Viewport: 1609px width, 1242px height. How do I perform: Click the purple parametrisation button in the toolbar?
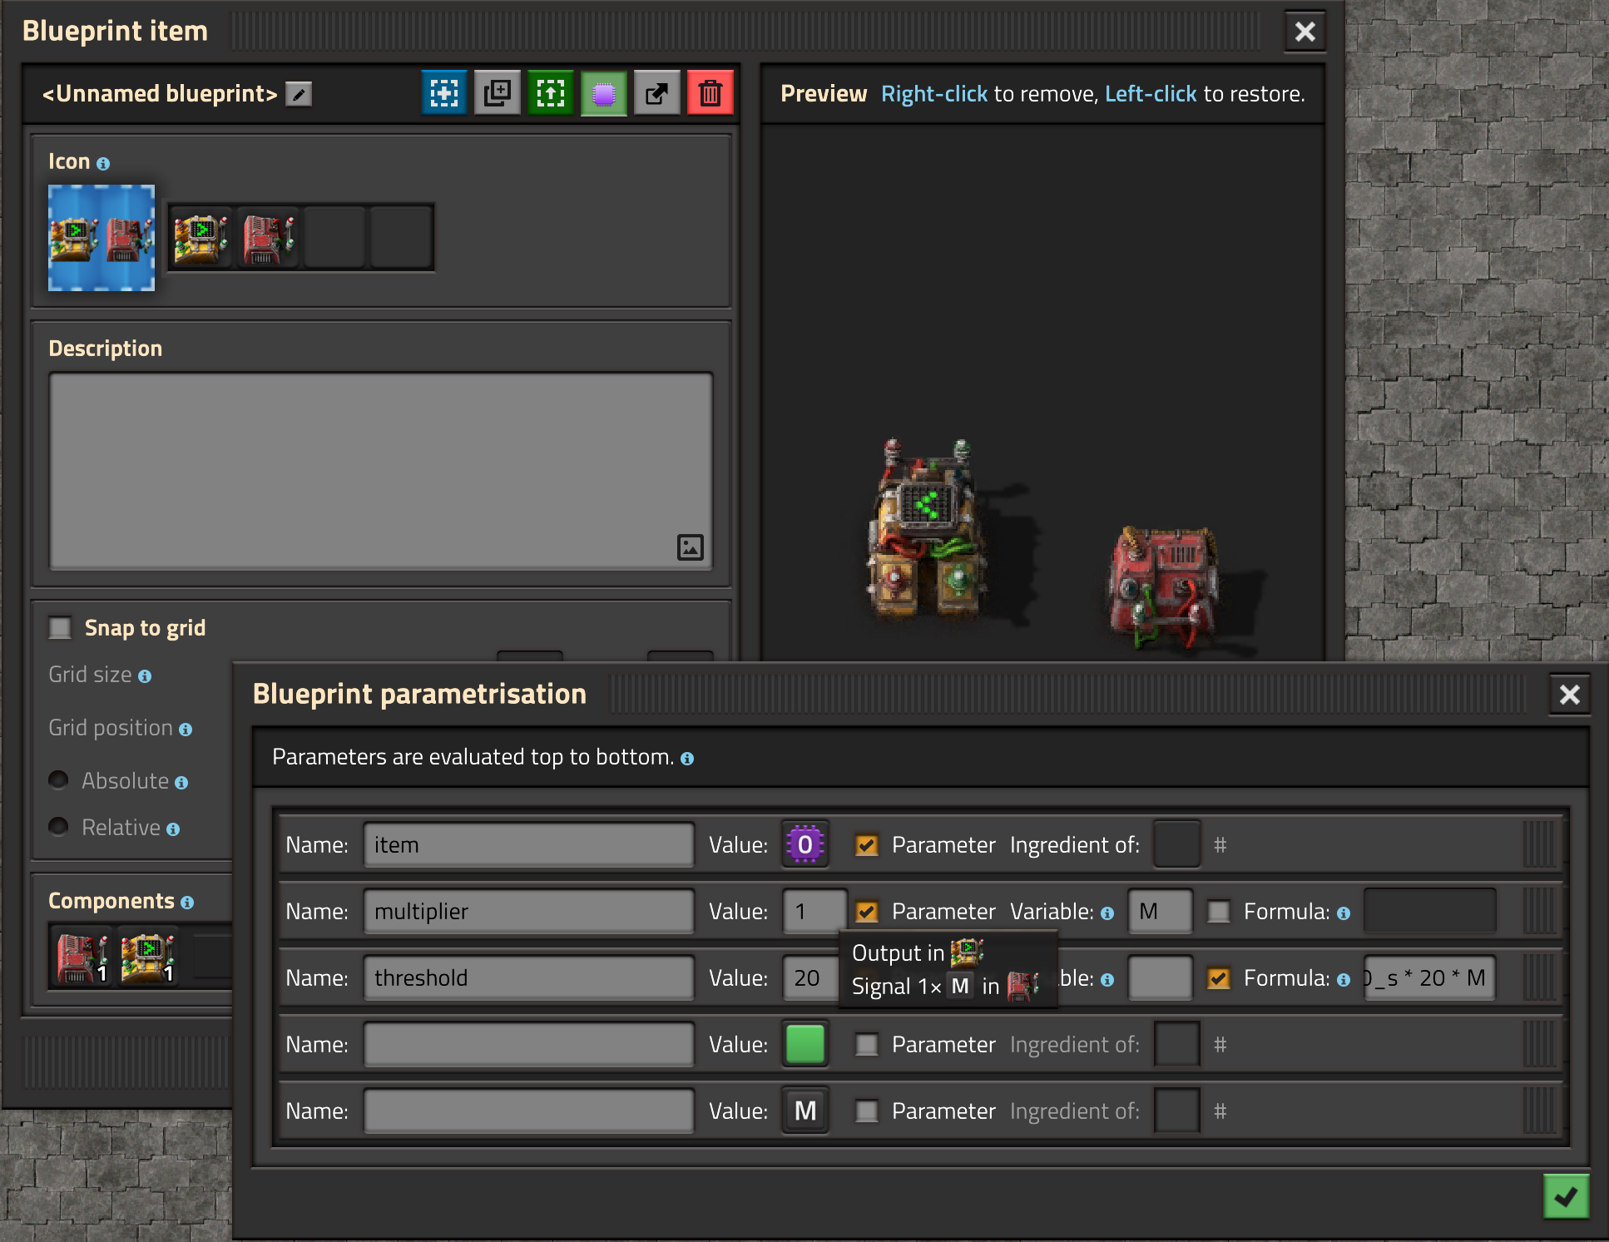(x=603, y=93)
